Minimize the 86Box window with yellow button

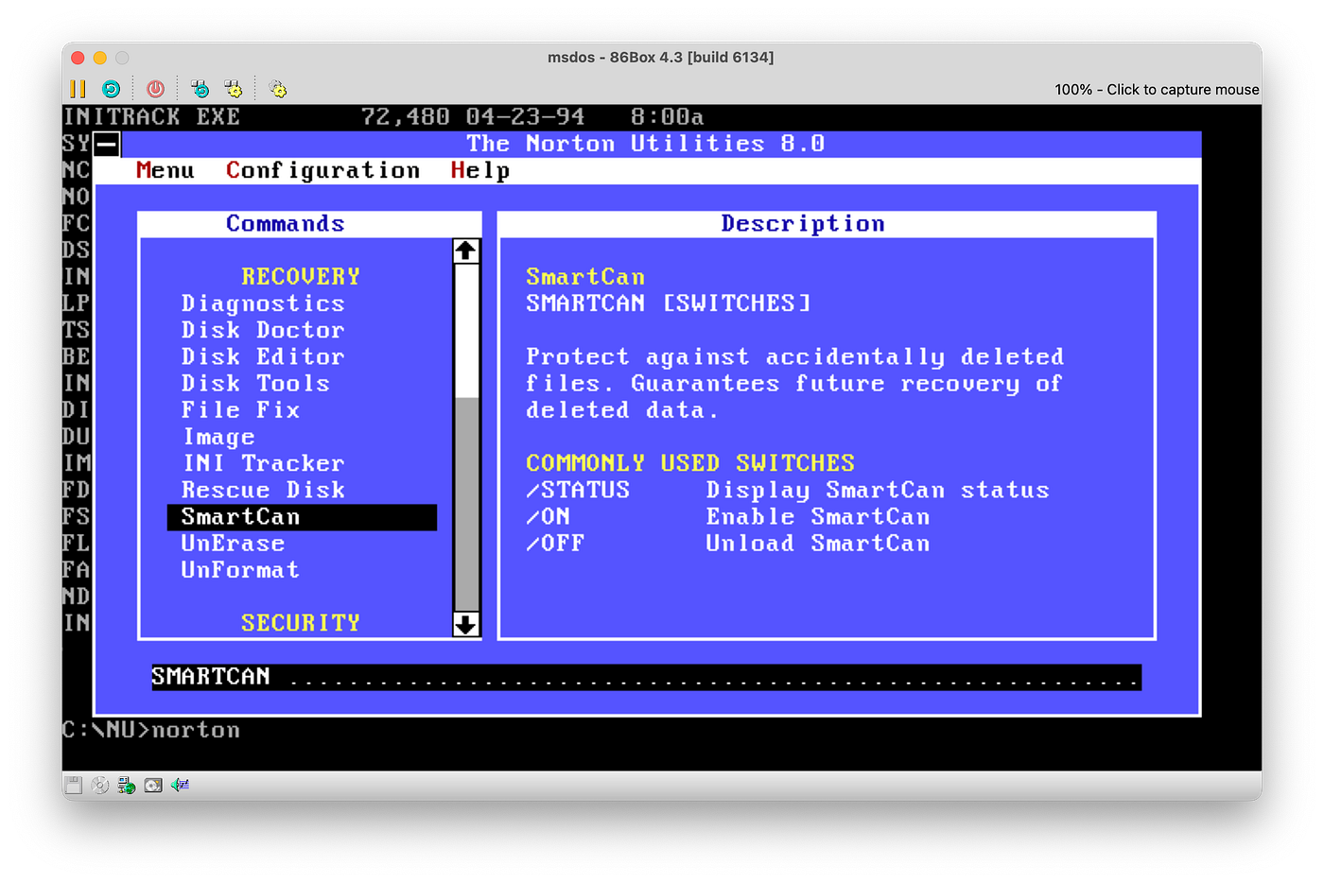click(x=99, y=58)
